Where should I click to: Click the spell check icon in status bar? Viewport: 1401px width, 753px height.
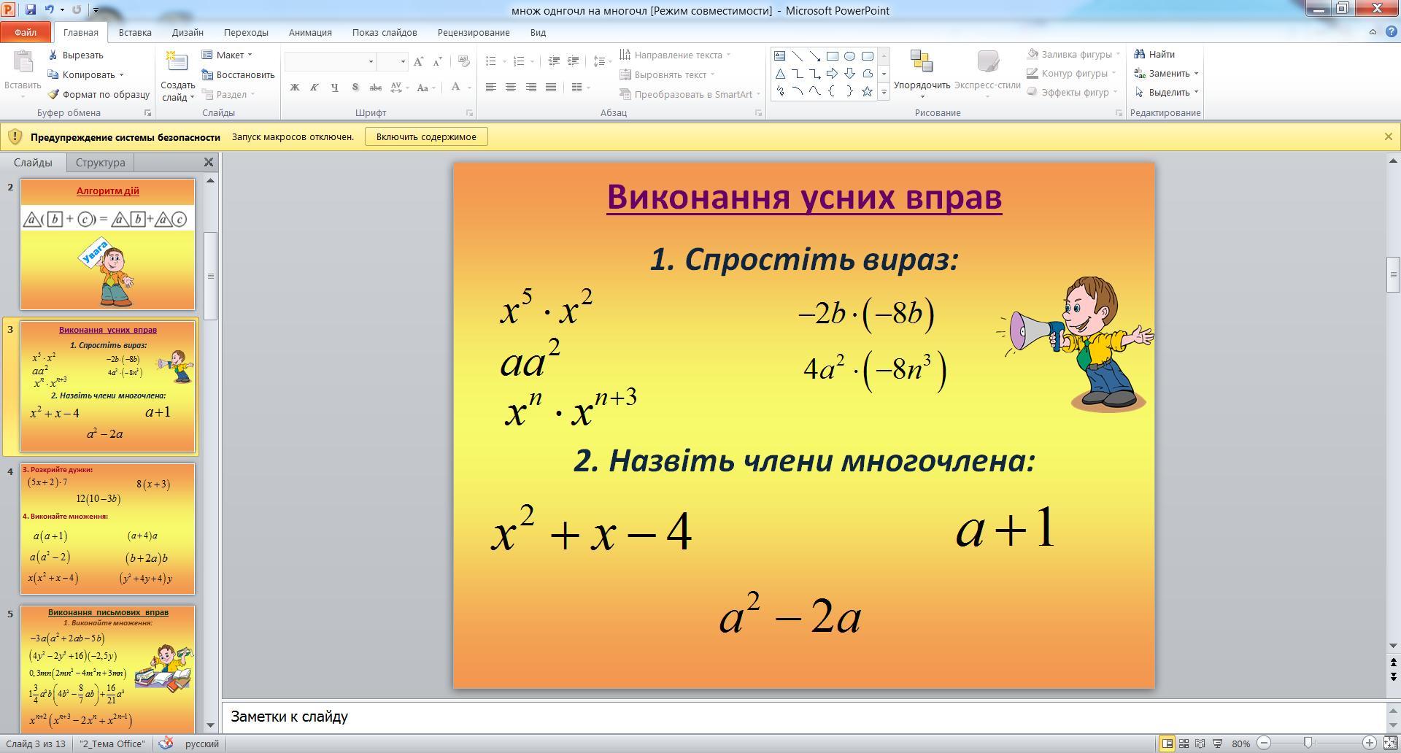coord(166,744)
